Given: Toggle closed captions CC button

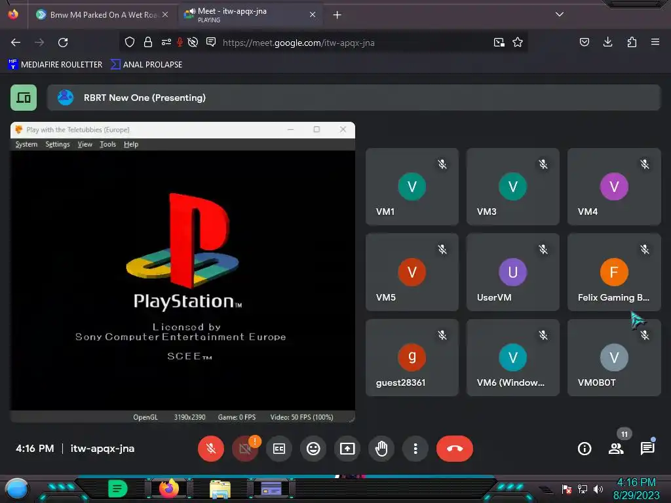Looking at the screenshot, I should (279, 449).
